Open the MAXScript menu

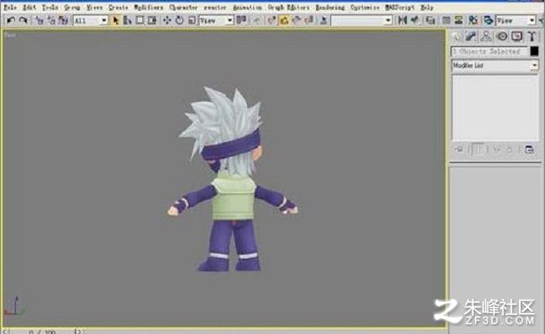pyautogui.click(x=400, y=8)
